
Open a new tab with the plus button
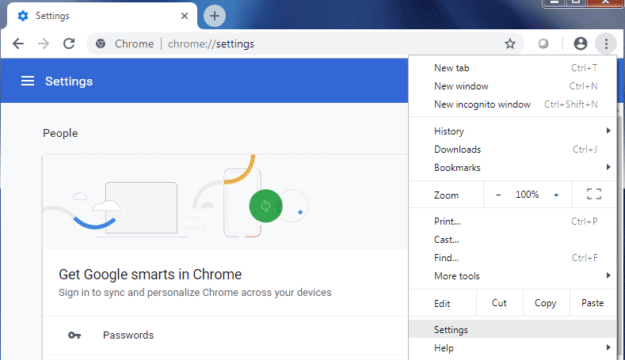point(215,16)
